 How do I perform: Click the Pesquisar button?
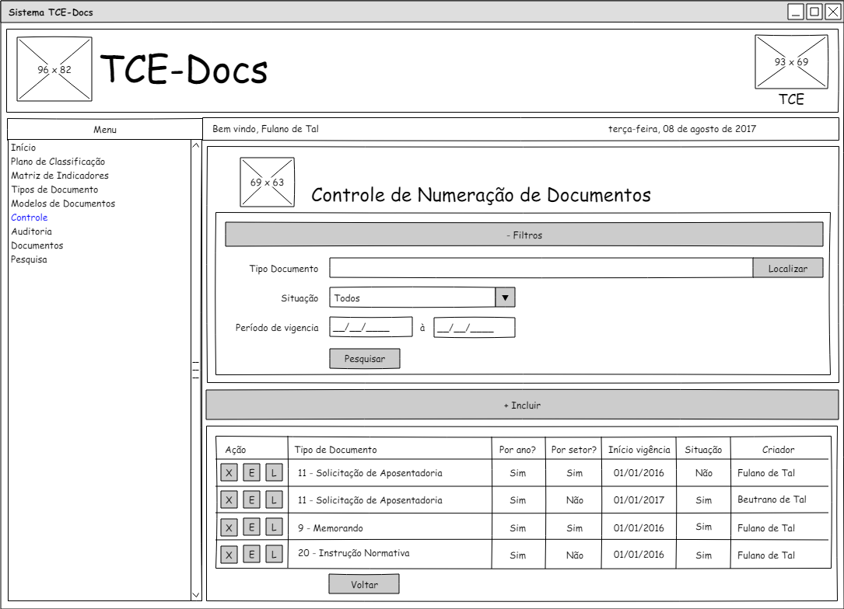tap(364, 358)
